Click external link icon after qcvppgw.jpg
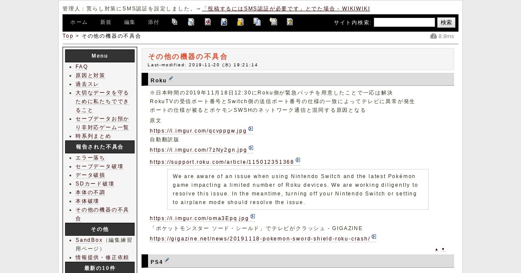 (251, 129)
